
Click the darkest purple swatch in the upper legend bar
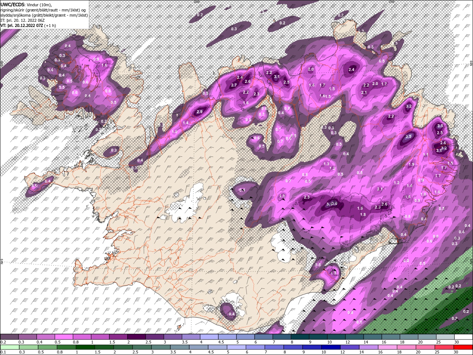[136, 337]
